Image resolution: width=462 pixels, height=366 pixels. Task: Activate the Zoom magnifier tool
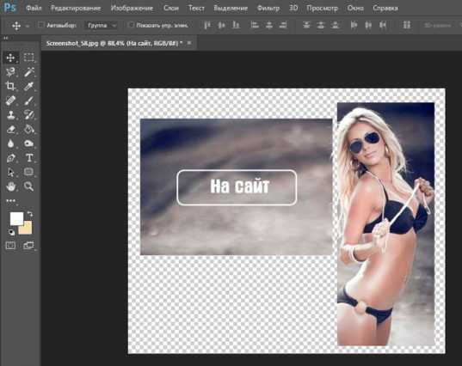tap(28, 186)
